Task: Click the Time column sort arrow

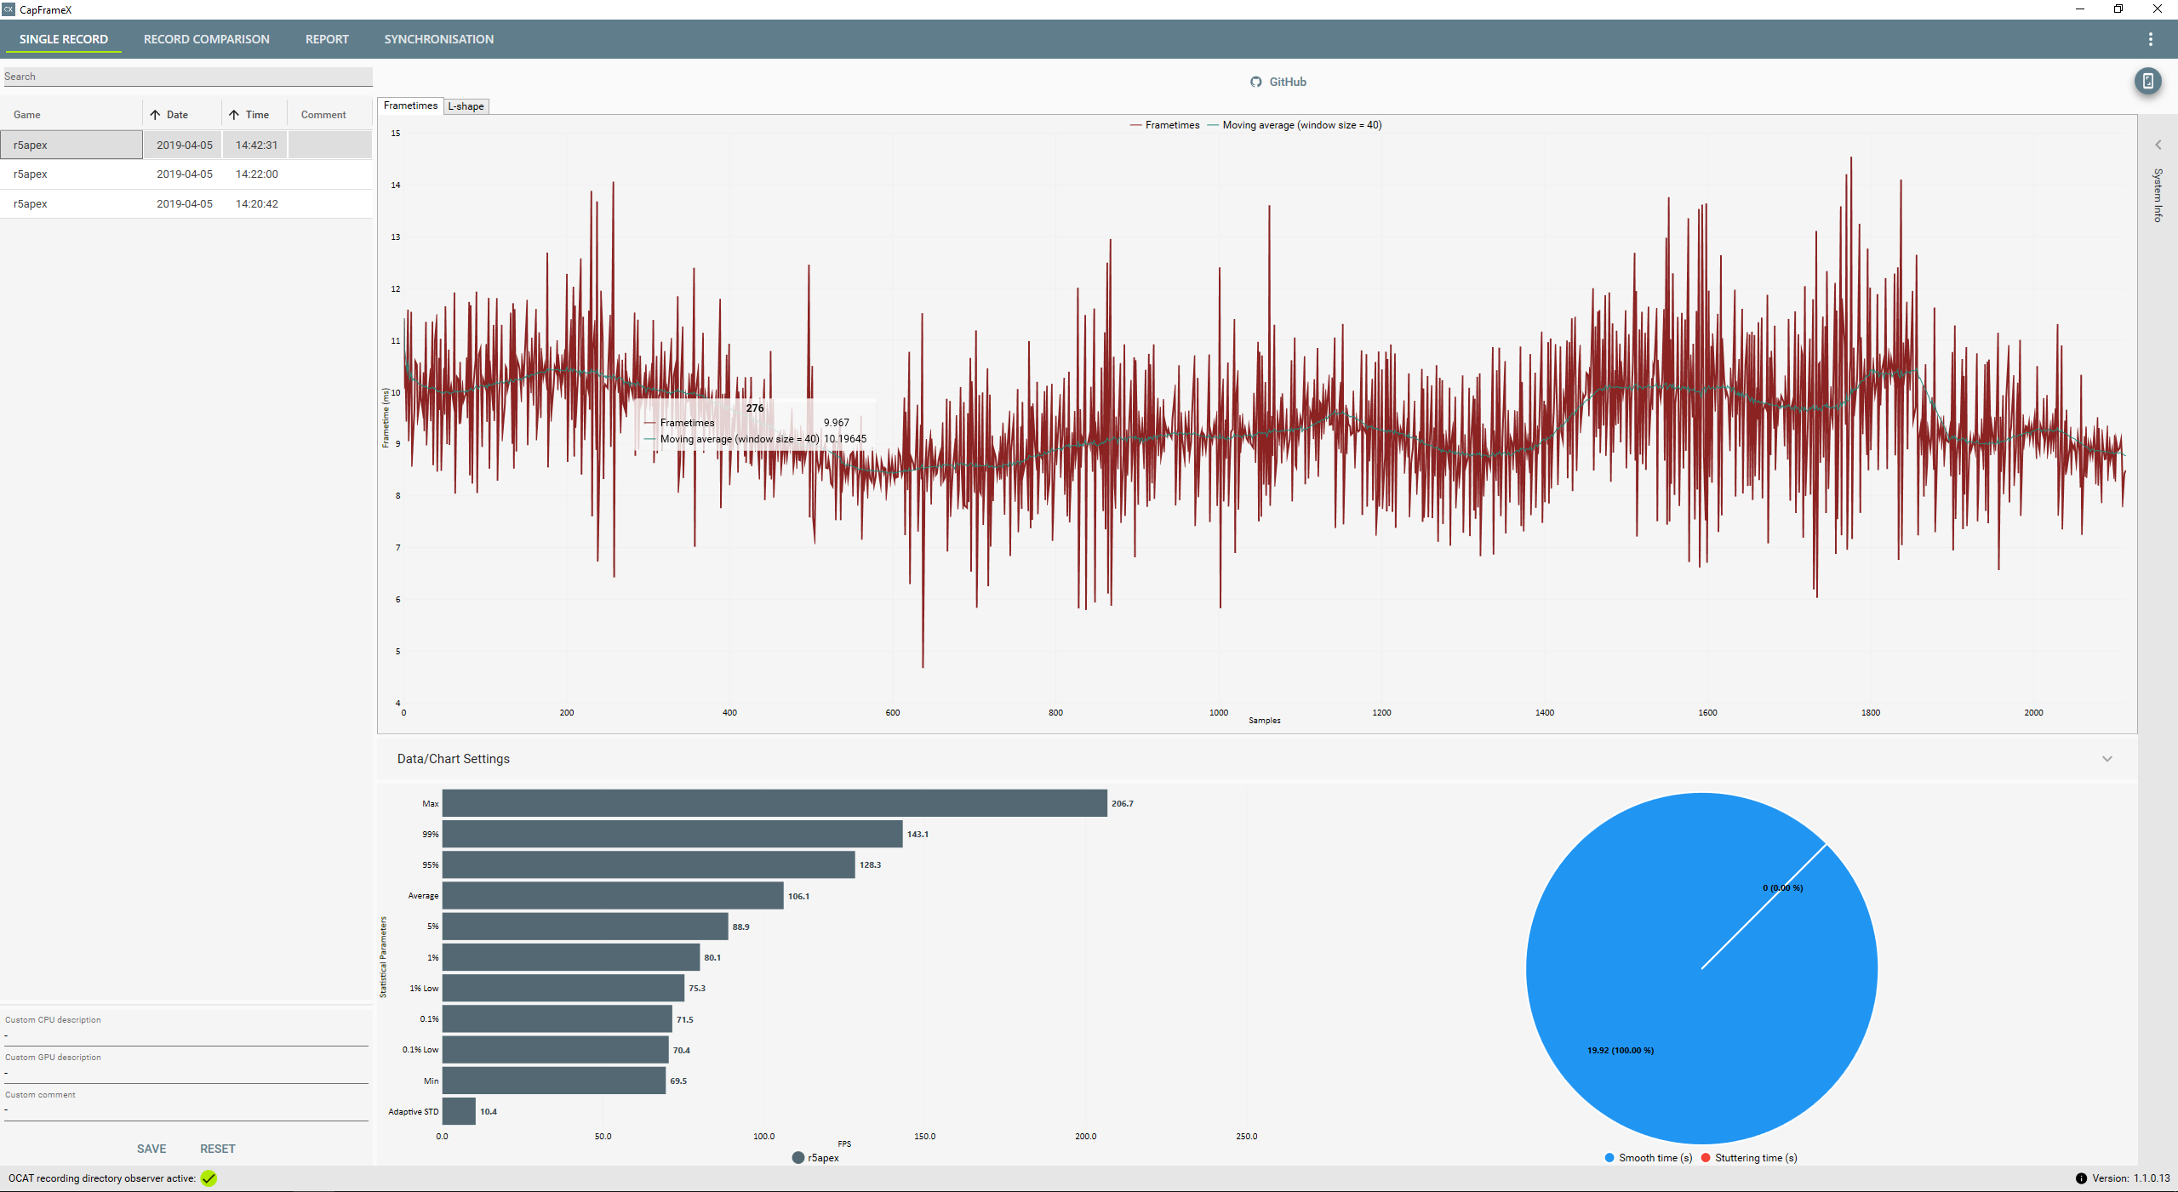Action: coord(234,115)
